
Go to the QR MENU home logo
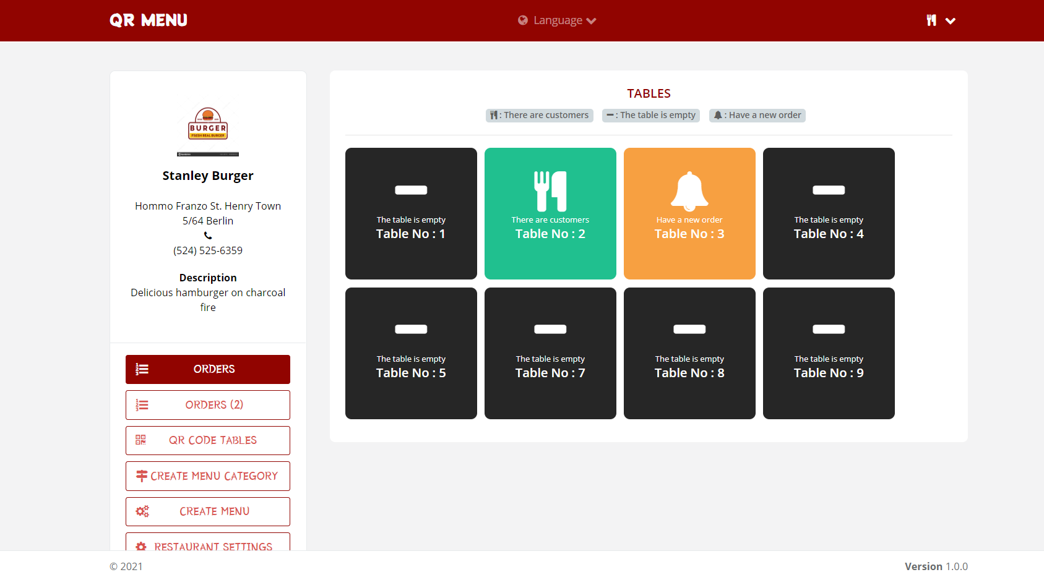coord(149,20)
